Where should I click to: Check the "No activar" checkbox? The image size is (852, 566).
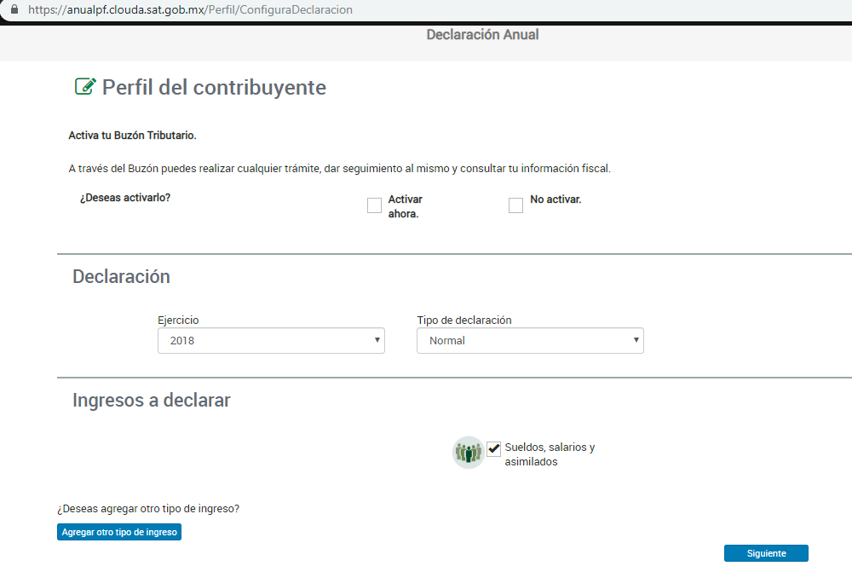point(515,205)
